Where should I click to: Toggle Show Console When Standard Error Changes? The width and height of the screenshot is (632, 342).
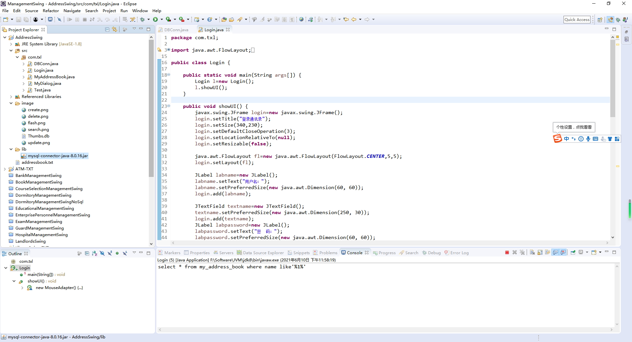(x=563, y=252)
